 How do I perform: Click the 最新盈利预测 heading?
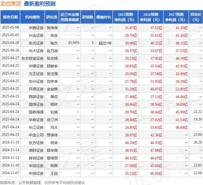point(40,3)
